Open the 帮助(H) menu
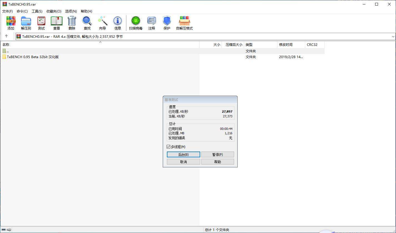The height and width of the screenshot is (233, 396). [86, 11]
